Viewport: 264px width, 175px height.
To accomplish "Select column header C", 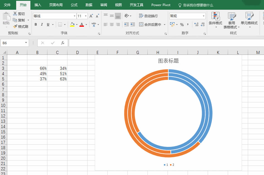I will coord(57,52).
